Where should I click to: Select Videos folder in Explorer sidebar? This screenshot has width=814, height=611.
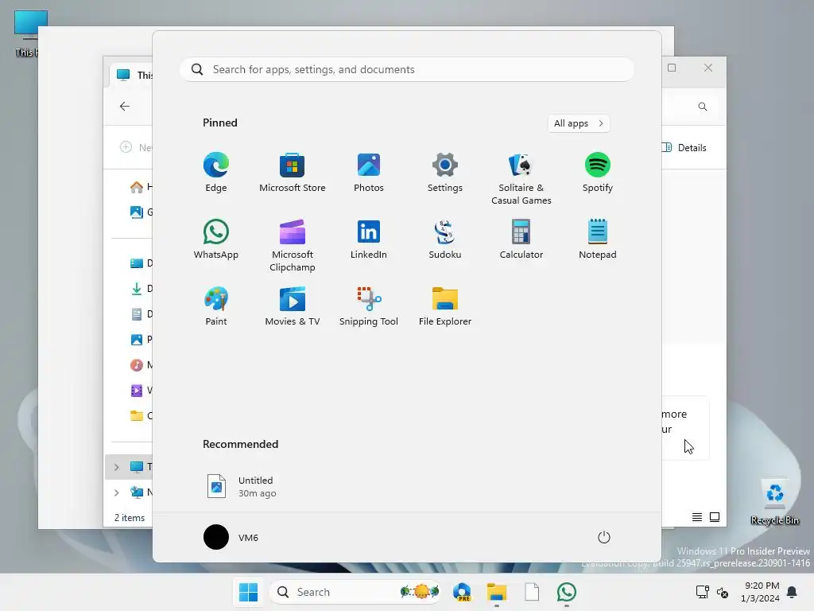[x=141, y=390]
